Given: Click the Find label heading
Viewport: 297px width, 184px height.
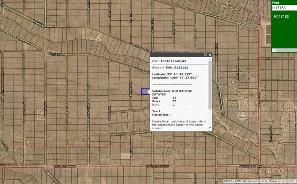Looking at the screenshot, I should (275, 3).
